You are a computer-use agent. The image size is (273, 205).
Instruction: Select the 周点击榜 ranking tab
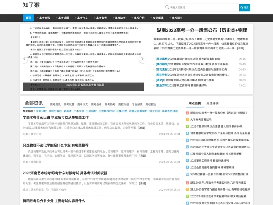point(195,103)
